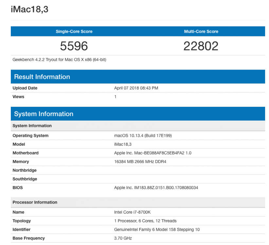Click the Result Information section header

[x=138, y=76]
